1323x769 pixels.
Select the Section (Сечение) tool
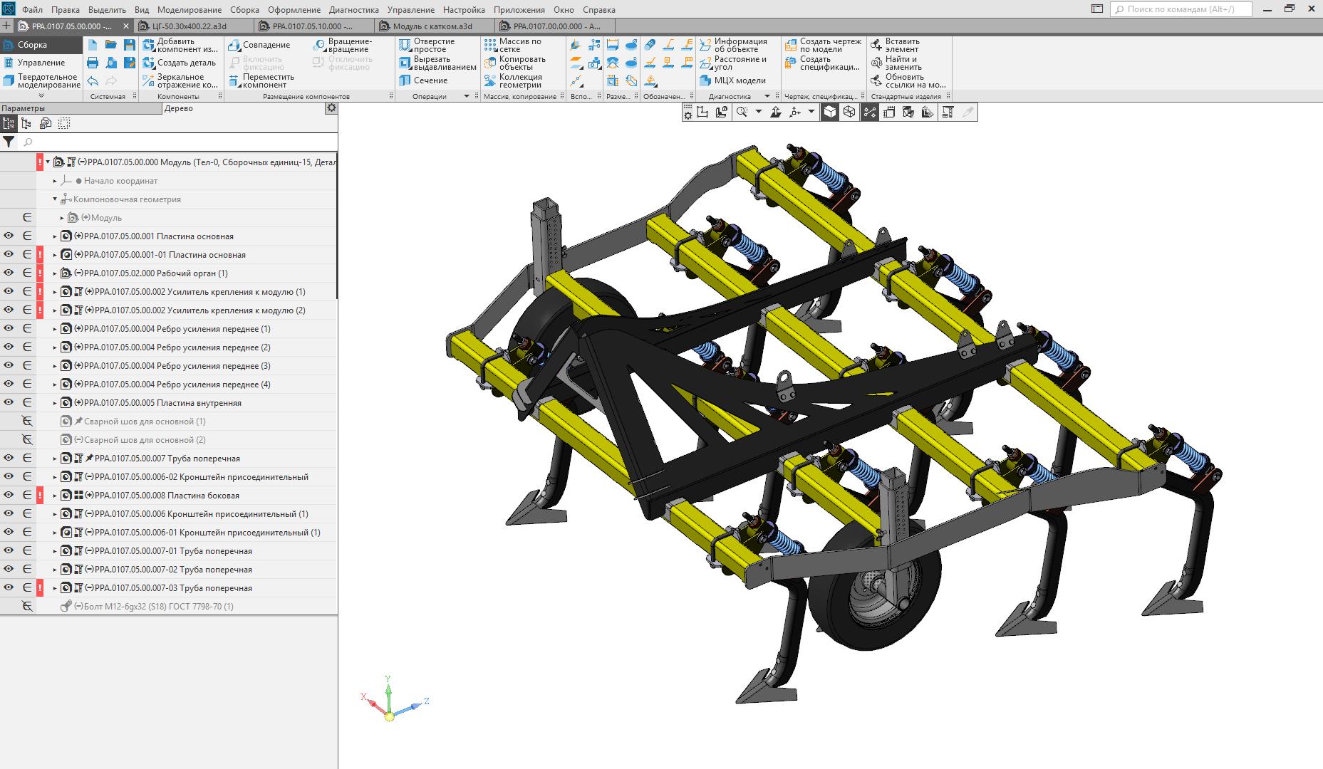424,80
